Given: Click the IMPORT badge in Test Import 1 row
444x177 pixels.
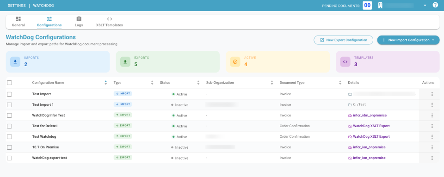Looking at the screenshot, I should 123,104.
